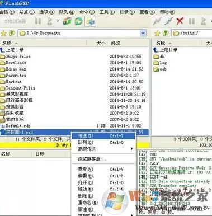This screenshot has height=216, width=212.
Task: Select the 我的音乐 folder
Action: [12, 119]
